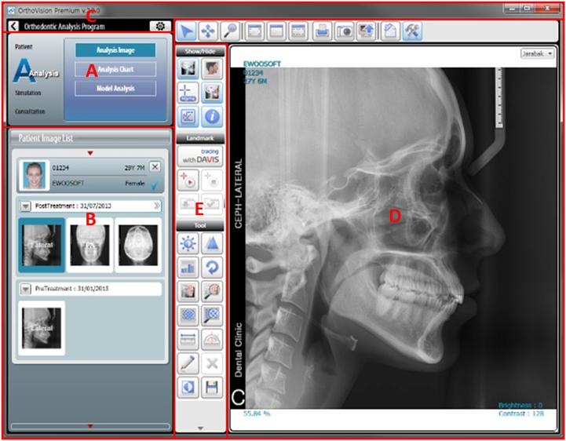Toggle the landmark name display button
Image resolution: width=566 pixels, height=441 pixels.
[188, 93]
